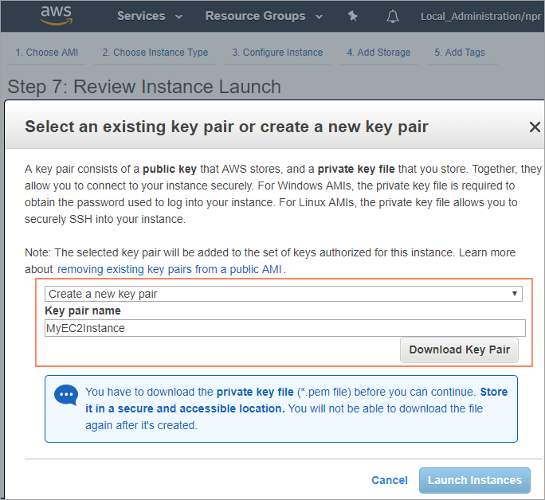The height and width of the screenshot is (500, 545).
Task: Open the Services menu
Action: click(x=149, y=16)
